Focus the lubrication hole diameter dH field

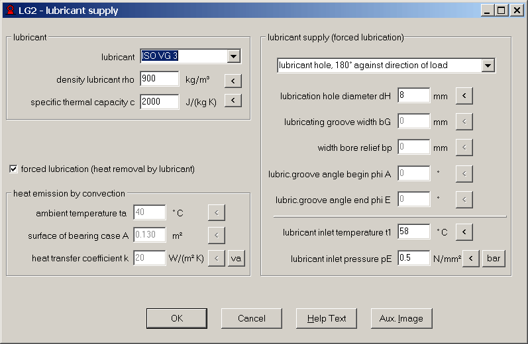(413, 95)
